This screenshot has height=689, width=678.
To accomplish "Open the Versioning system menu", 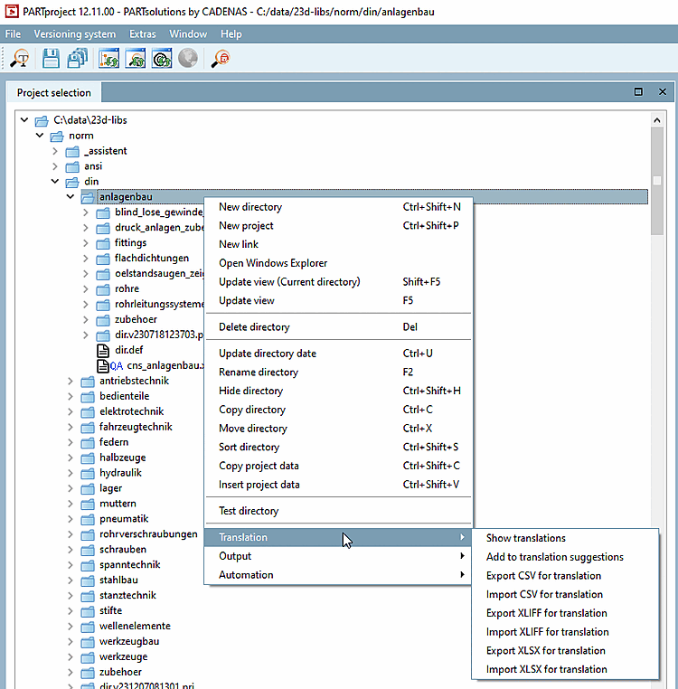I will click(75, 33).
